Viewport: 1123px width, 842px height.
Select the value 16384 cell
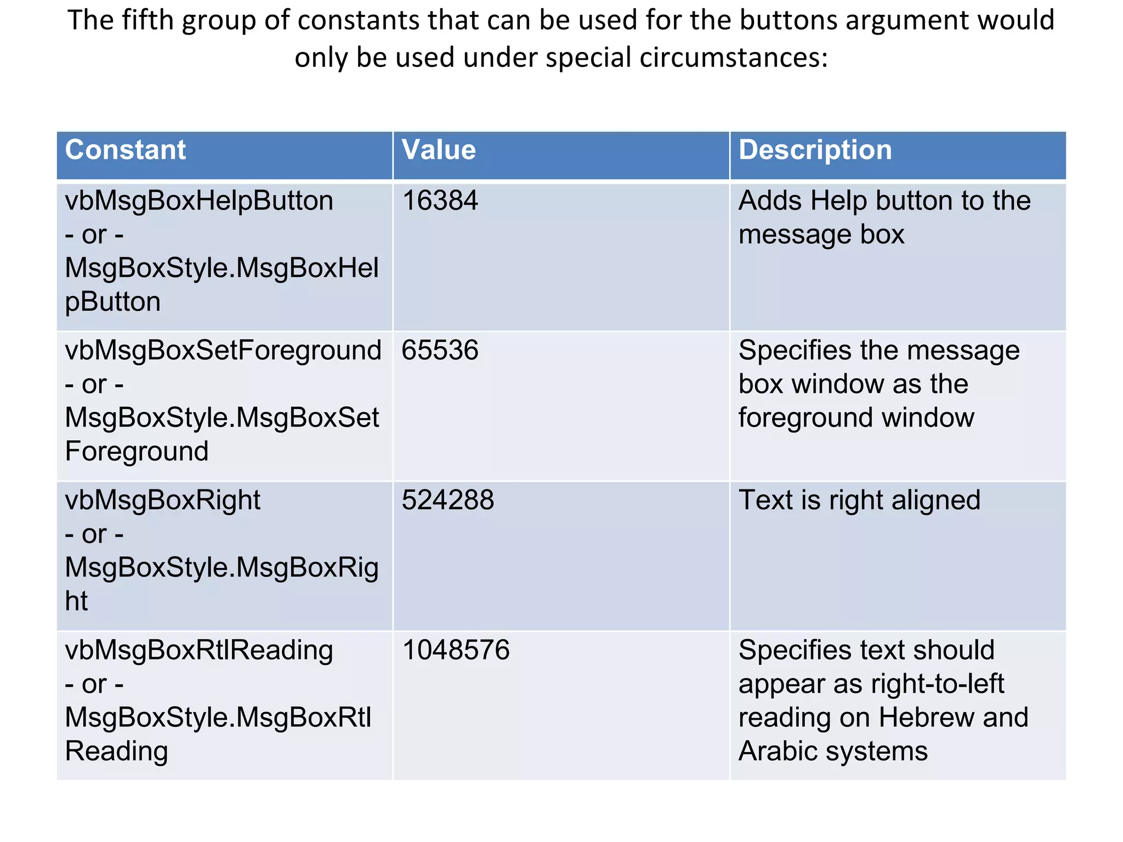point(561,257)
